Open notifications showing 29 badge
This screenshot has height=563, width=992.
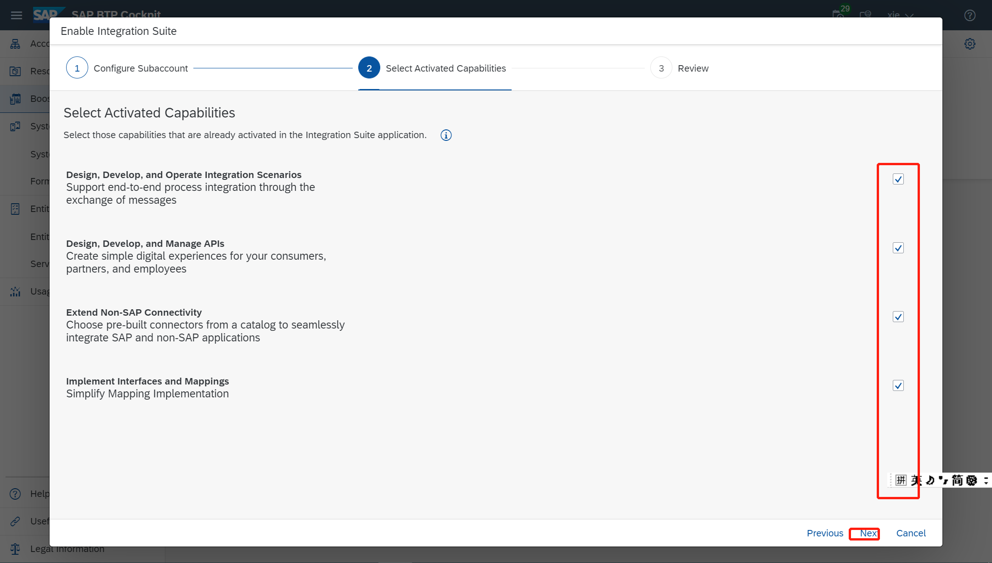(x=840, y=14)
